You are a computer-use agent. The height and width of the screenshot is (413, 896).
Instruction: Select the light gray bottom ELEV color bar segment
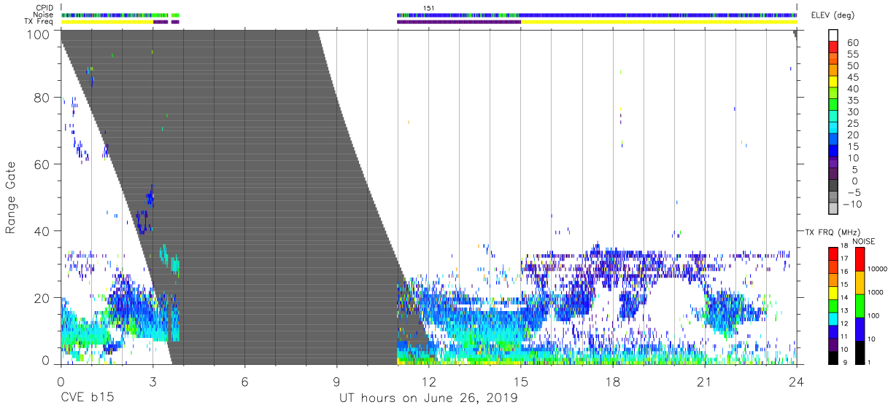(833, 208)
